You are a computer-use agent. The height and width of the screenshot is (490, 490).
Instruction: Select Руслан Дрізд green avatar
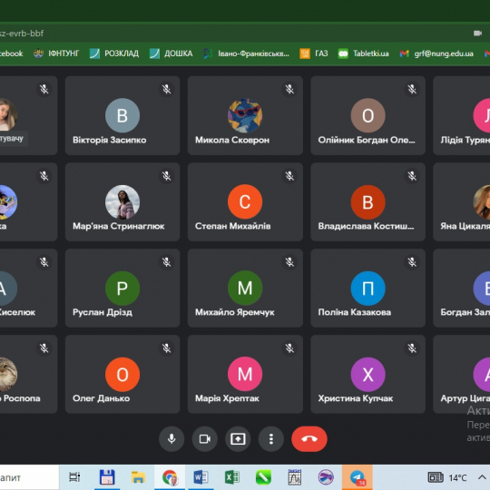[x=122, y=289]
